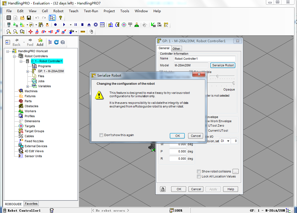Show the teach pendant icon
This screenshot has width=297, height=213.
pyautogui.click(x=9, y=25)
